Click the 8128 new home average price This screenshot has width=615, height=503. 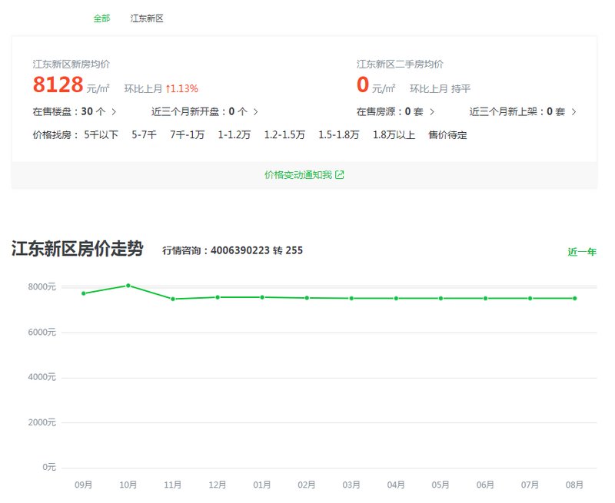click(x=58, y=84)
